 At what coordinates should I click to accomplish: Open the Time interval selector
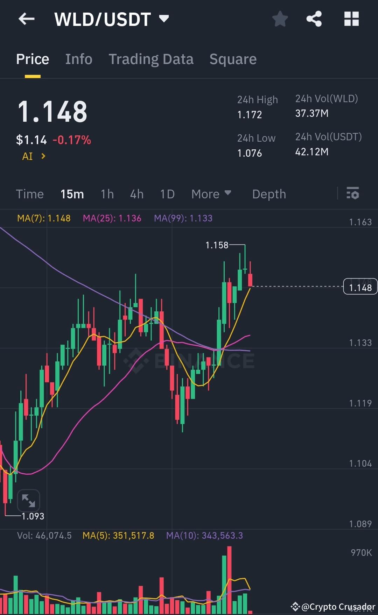coord(30,194)
